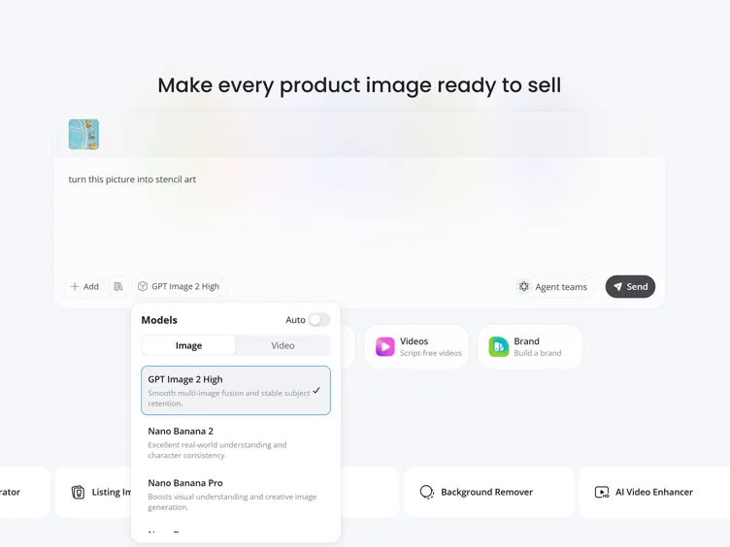Toggle the Auto model switch
This screenshot has width=730, height=547.
(x=319, y=320)
